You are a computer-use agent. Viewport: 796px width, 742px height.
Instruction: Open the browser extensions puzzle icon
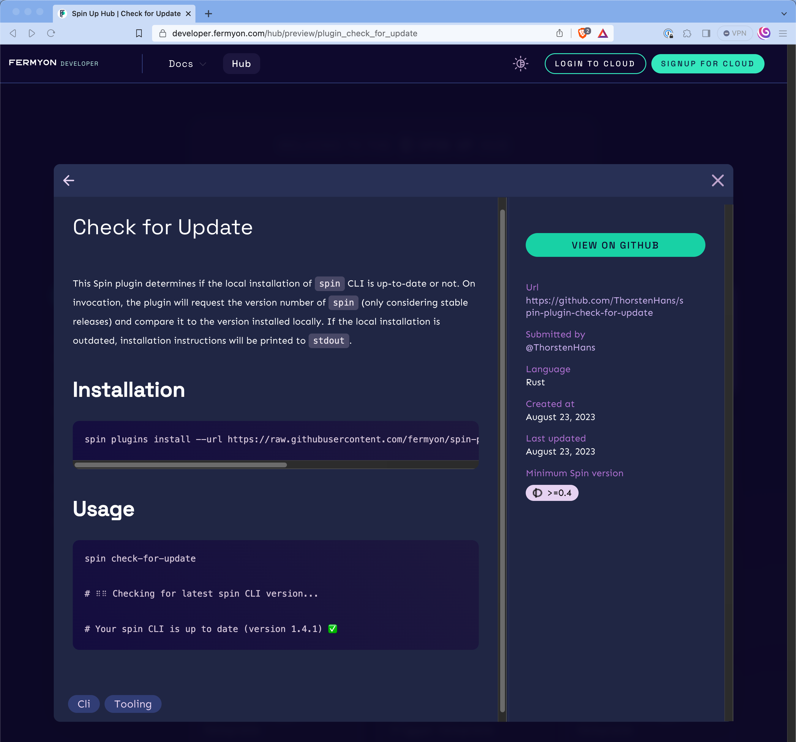pyautogui.click(x=687, y=33)
